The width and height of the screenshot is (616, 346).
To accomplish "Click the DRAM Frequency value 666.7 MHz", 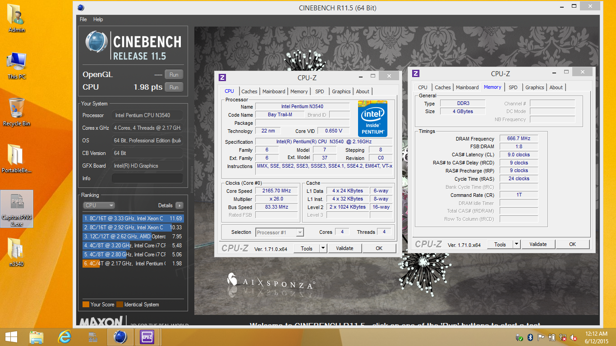I will pos(519,139).
